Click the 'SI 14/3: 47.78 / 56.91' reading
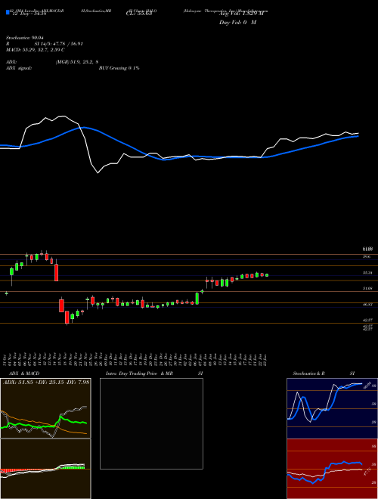 point(59,44)
